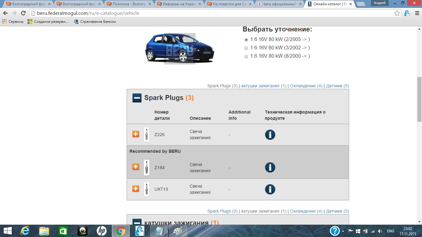Image resolution: width=422 pixels, height=237 pixels.
Task: Open the Windows Store taskbar icon
Action: (63, 231)
